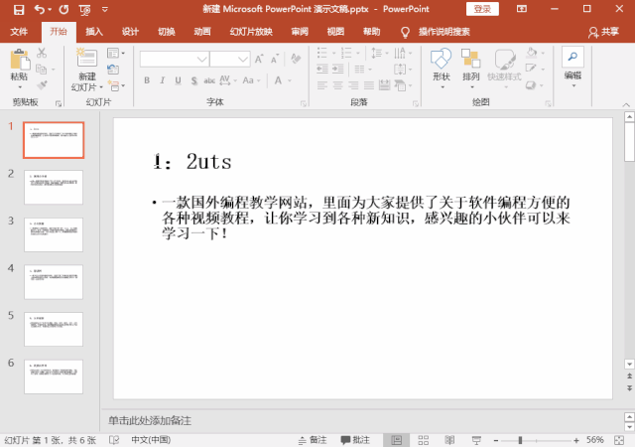Open the 审阅 tab

(x=300, y=32)
